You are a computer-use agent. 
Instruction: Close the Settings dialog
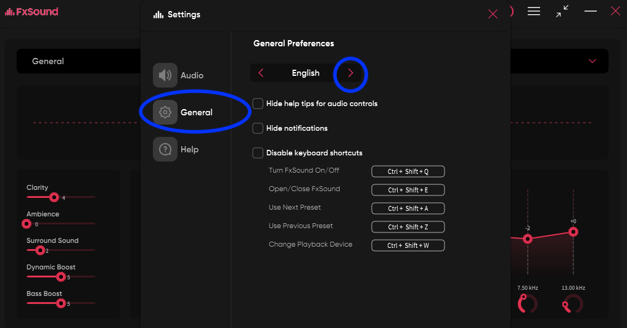(x=493, y=14)
